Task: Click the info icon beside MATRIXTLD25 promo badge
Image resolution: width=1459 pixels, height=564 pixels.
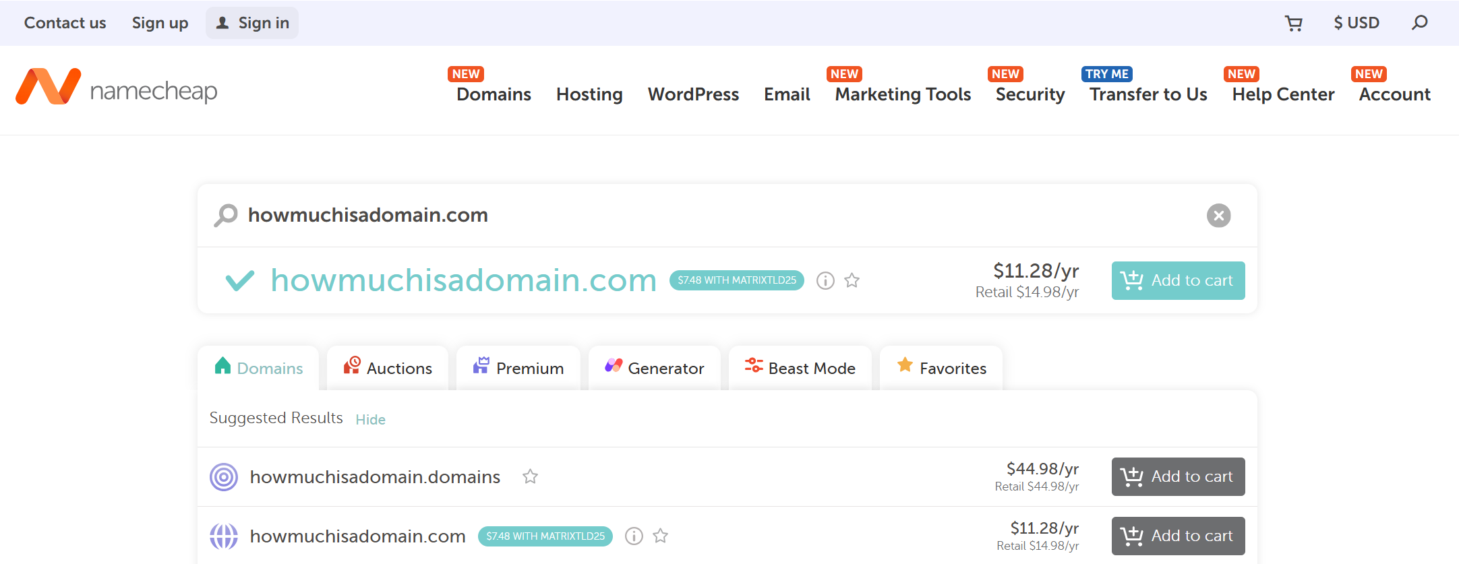Action: tap(825, 280)
